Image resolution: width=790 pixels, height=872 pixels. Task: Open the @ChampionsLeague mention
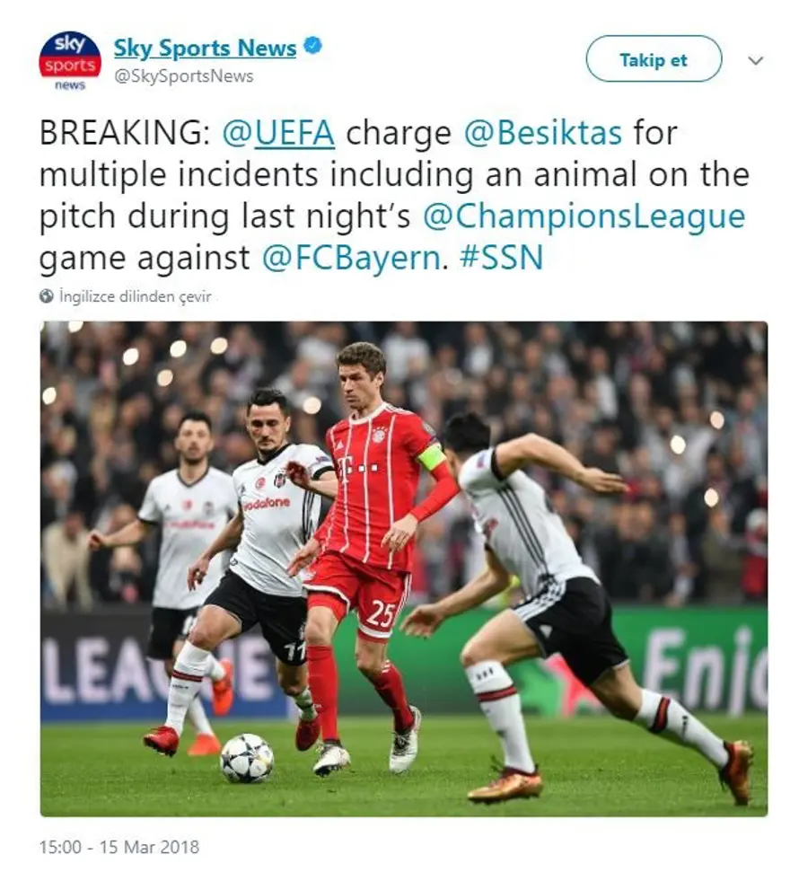click(x=584, y=217)
